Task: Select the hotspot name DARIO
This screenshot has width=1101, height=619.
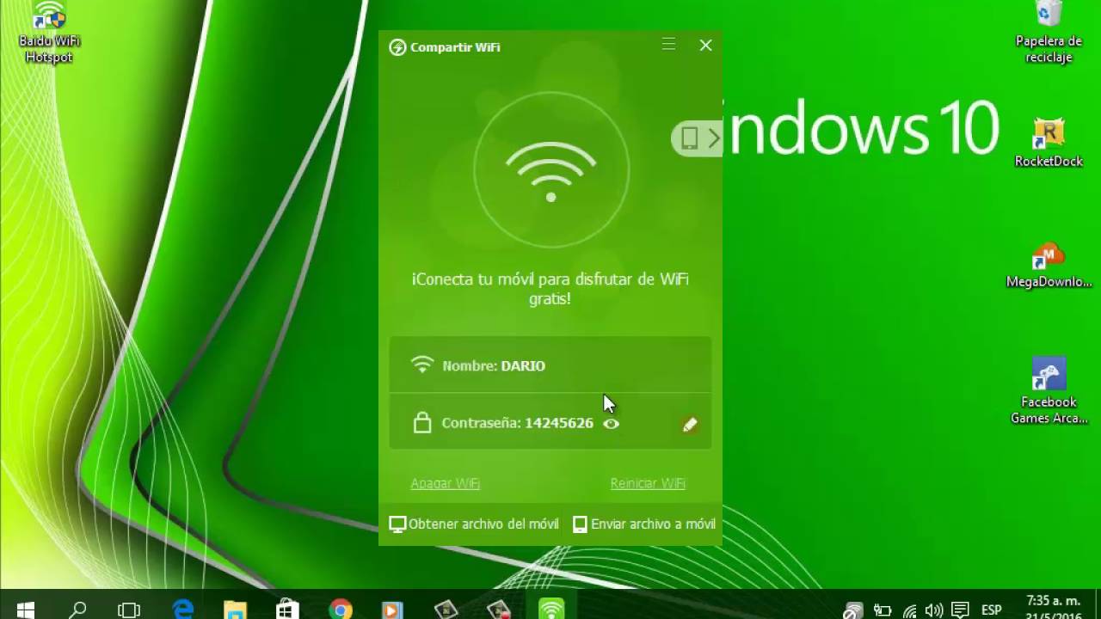Action: (523, 365)
